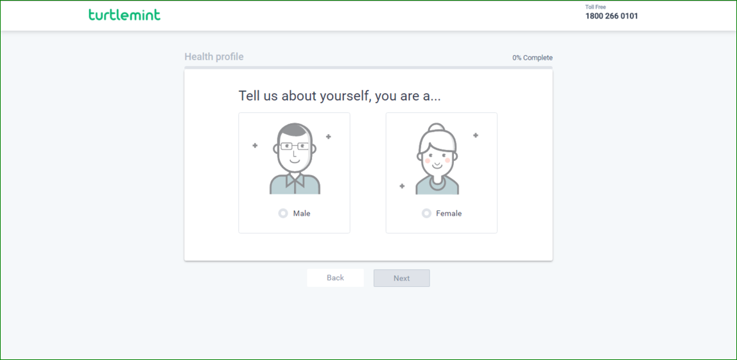Click the 0% Complete indicator

coord(532,58)
